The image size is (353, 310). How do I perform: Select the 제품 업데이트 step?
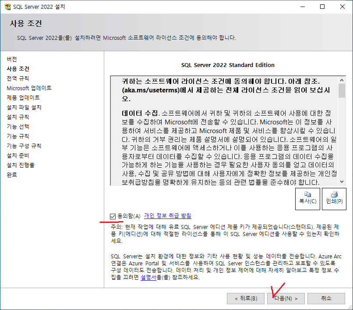tap(23, 98)
